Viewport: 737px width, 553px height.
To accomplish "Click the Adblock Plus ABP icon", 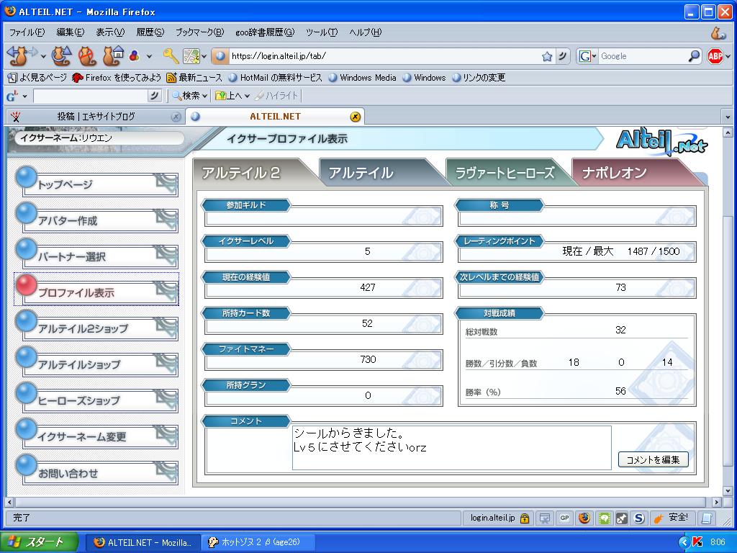I will [x=715, y=56].
